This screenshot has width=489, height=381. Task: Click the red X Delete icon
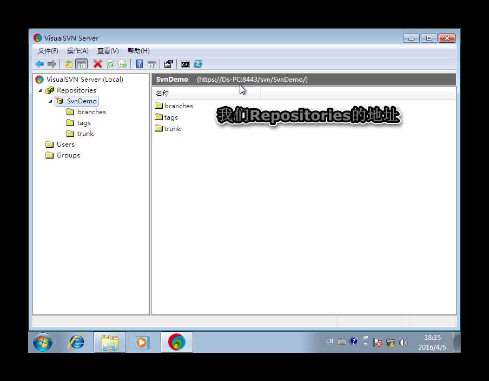(x=97, y=64)
